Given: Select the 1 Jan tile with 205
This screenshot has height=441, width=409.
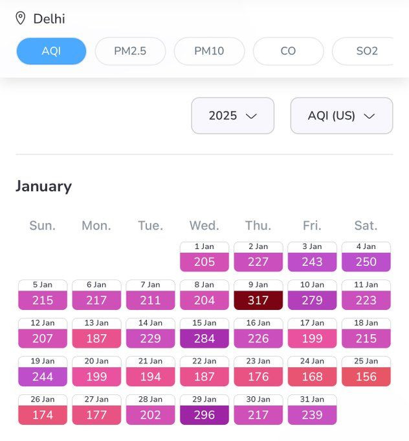Looking at the screenshot, I should pos(204,257).
